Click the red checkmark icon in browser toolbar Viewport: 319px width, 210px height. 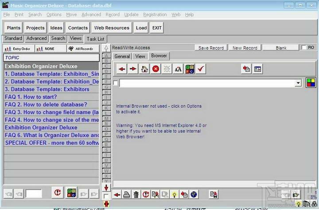coord(201,69)
